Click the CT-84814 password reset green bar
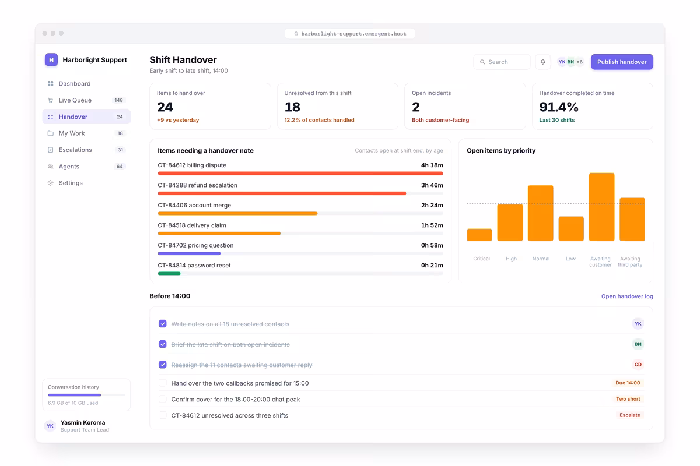 pyautogui.click(x=169, y=274)
